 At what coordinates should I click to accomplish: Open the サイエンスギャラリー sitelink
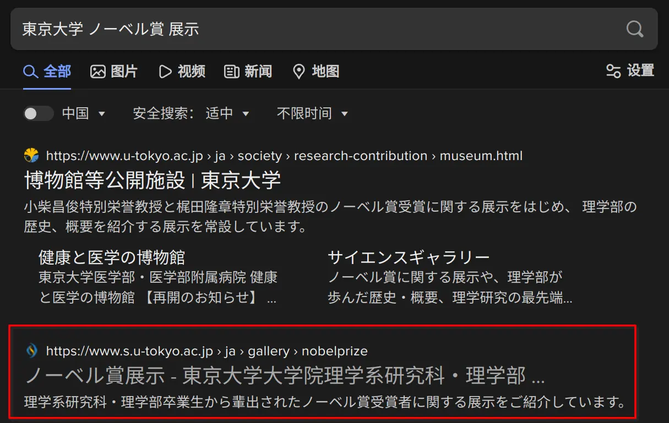pos(409,257)
